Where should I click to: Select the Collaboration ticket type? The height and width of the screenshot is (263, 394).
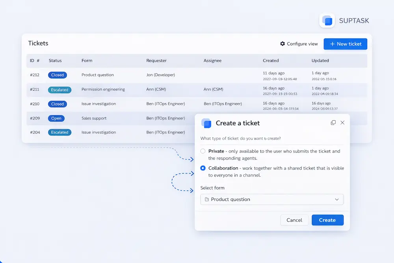(203, 168)
